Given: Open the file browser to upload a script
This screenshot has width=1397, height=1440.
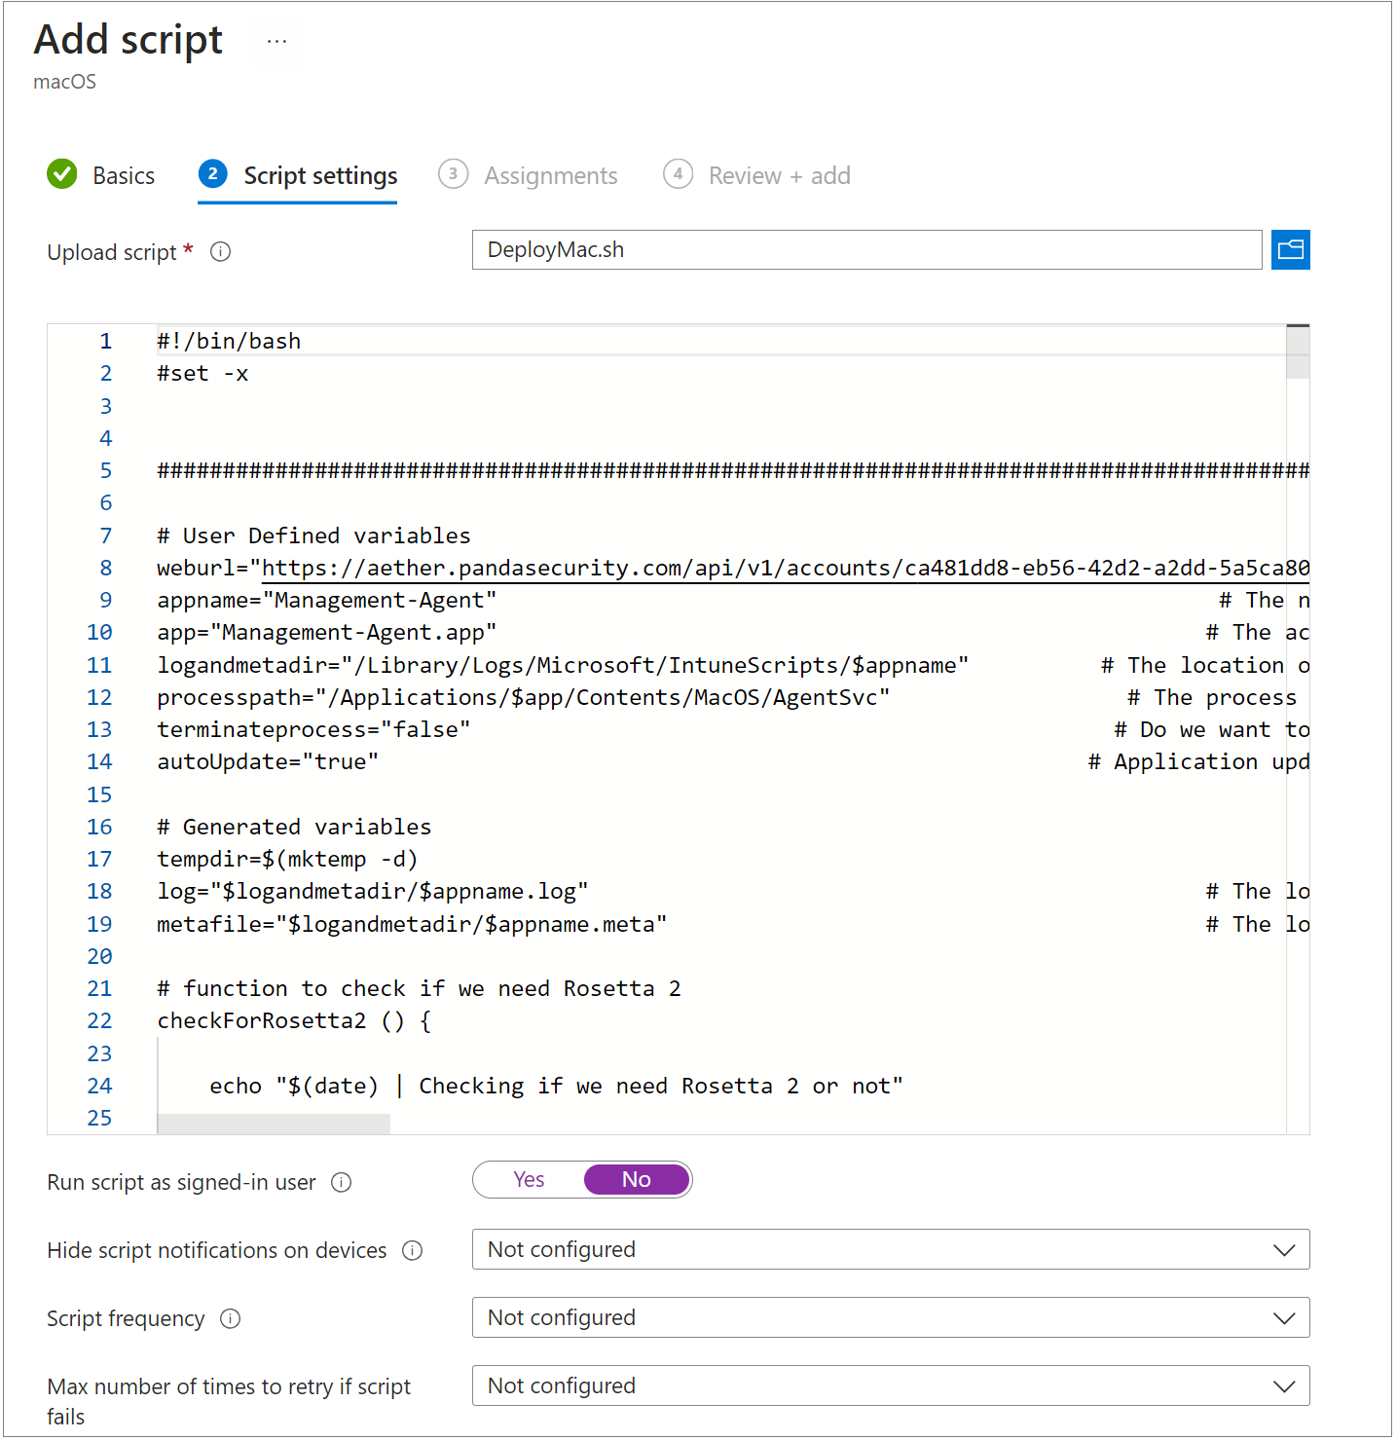Looking at the screenshot, I should (x=1290, y=250).
